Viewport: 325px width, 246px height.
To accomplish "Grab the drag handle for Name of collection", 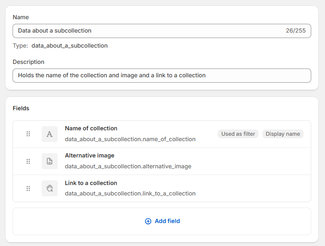I will (28, 134).
